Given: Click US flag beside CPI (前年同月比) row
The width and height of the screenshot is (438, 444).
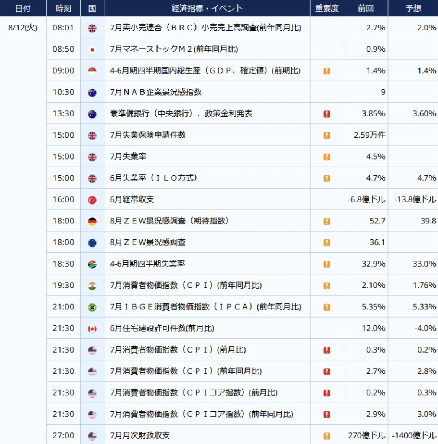Looking at the screenshot, I should (x=92, y=372).
